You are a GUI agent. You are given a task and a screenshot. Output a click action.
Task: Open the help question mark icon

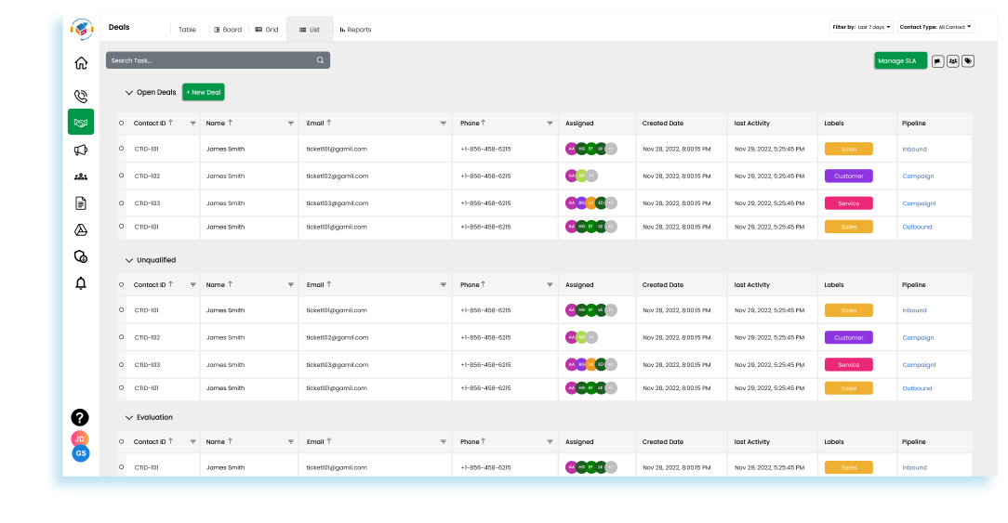[x=80, y=418]
